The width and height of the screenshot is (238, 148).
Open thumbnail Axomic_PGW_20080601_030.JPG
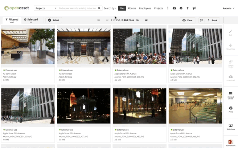tap(139, 46)
